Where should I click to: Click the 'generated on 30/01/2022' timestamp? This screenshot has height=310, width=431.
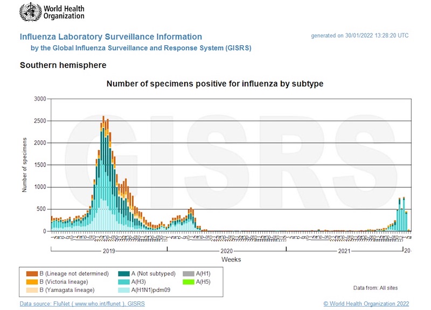point(360,36)
